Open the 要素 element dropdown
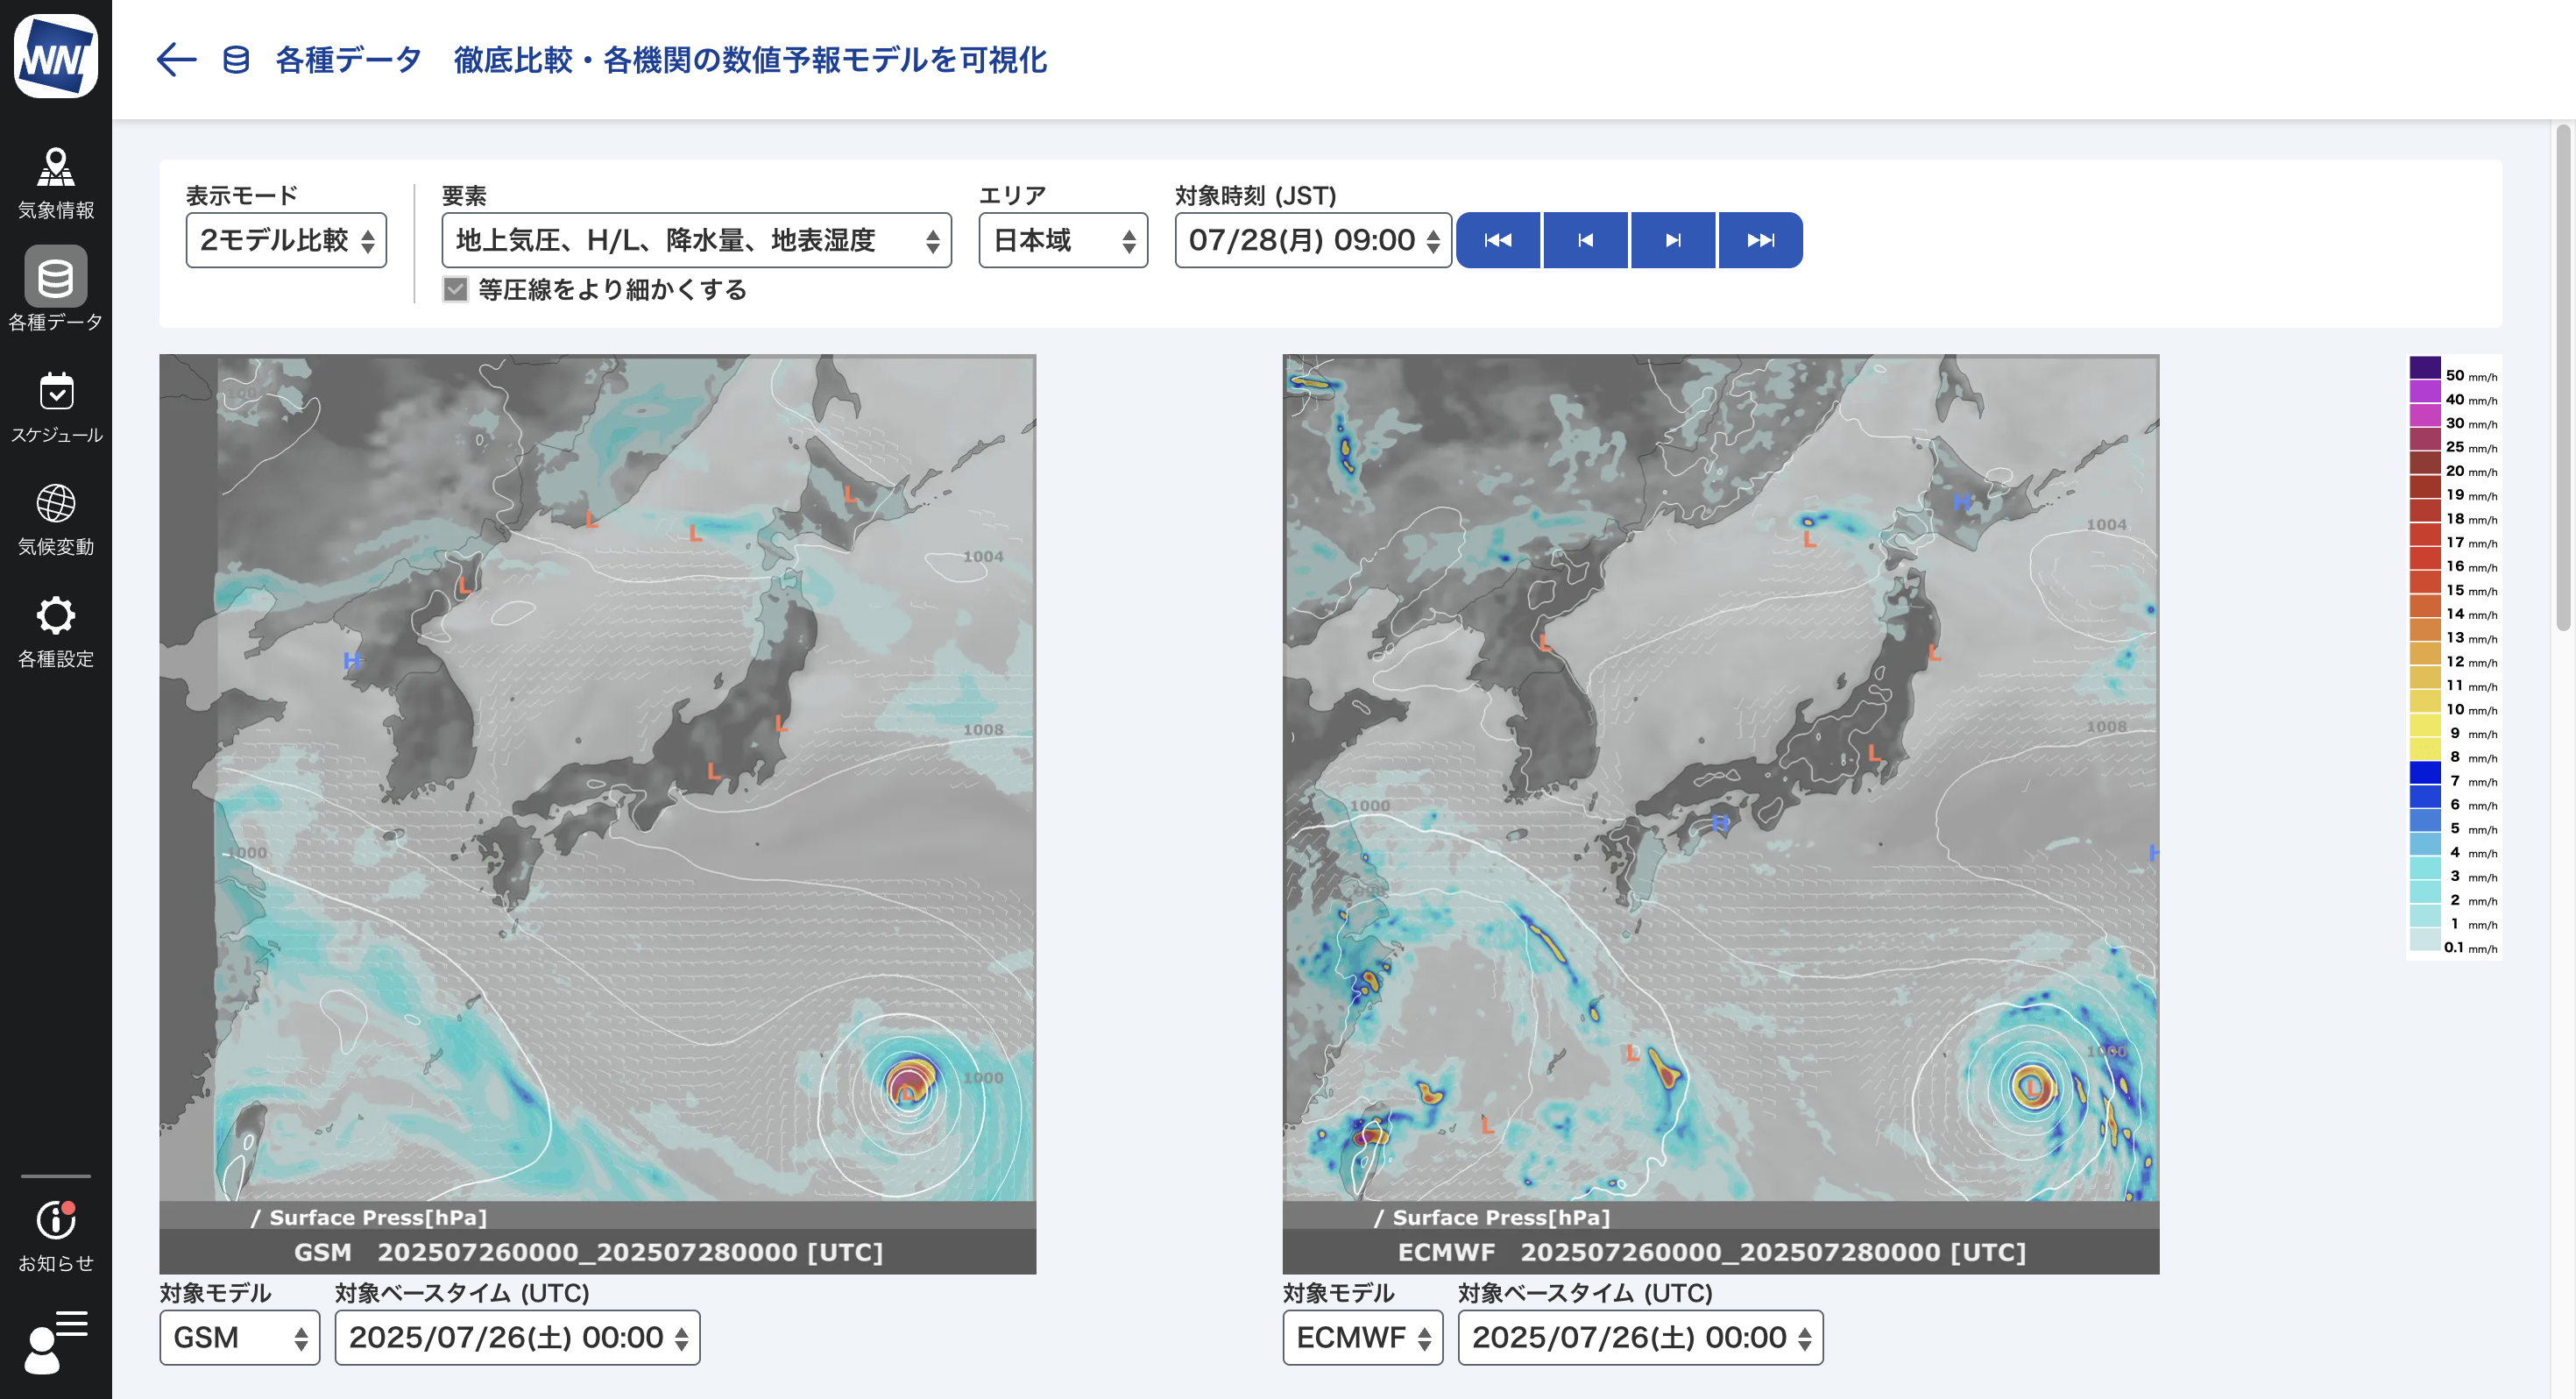Screen dimensions: 2576x1399 (x=696, y=240)
